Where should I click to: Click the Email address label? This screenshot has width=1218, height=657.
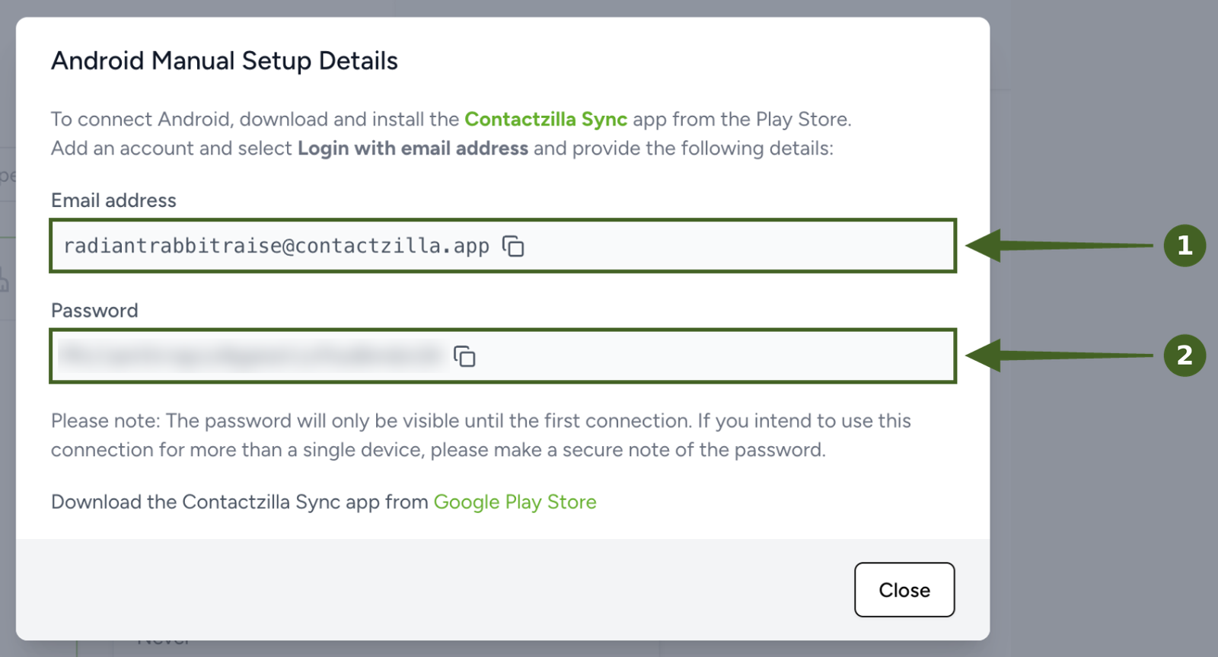point(113,200)
